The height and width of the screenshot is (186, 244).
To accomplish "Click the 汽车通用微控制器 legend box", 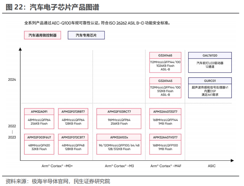I will 43,35.
